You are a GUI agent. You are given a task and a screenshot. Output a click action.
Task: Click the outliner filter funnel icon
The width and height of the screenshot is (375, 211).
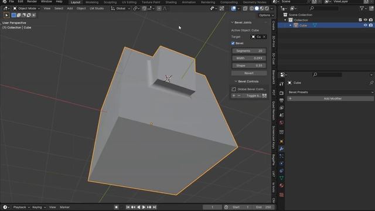click(362, 8)
